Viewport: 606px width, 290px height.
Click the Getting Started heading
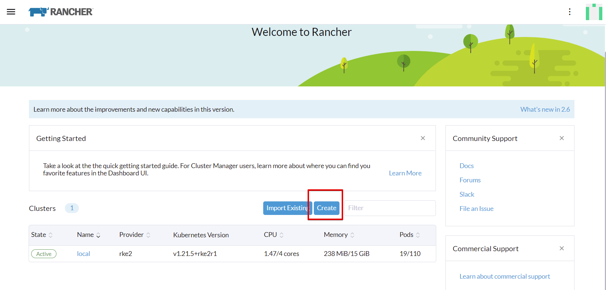(61, 138)
